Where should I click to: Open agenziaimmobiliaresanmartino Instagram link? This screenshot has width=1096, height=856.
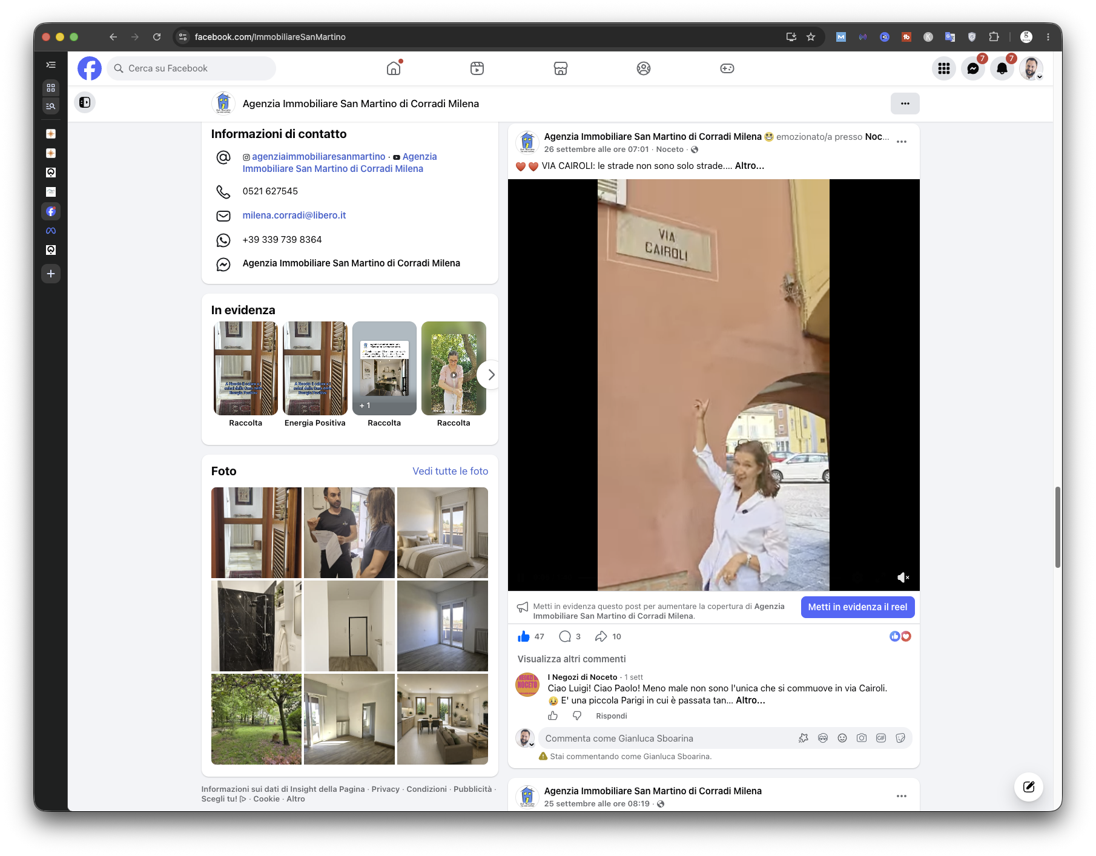(x=319, y=157)
